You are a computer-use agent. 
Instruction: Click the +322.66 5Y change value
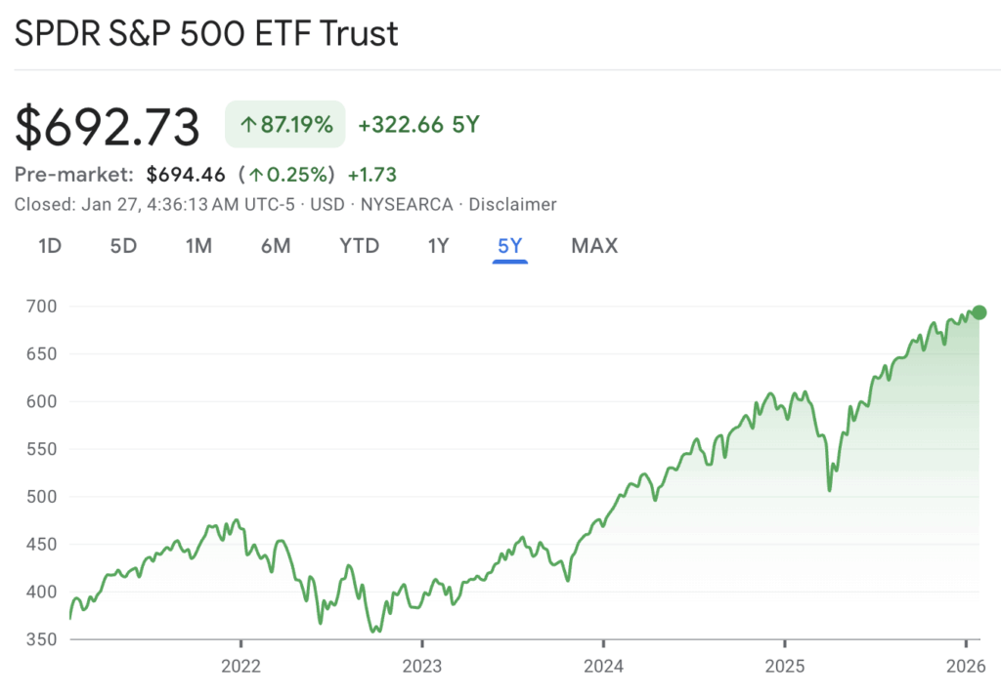tap(418, 125)
